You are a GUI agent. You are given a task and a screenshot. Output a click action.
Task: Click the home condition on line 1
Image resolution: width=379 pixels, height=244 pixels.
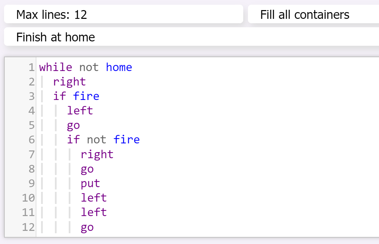119,67
